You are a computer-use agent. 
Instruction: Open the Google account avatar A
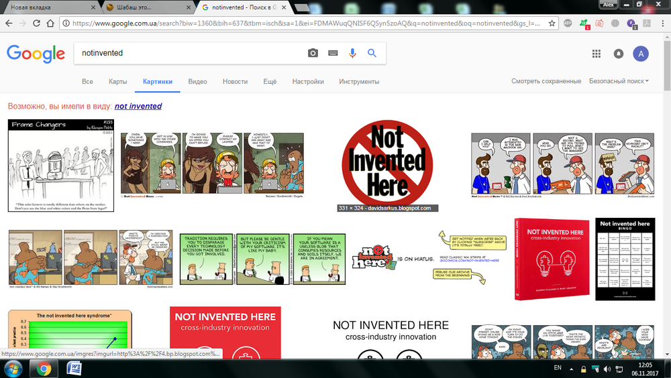tap(641, 54)
